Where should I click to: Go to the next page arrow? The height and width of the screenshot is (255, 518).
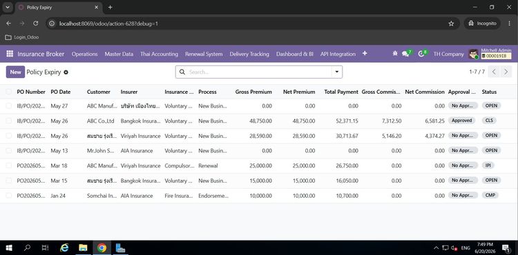click(506, 72)
